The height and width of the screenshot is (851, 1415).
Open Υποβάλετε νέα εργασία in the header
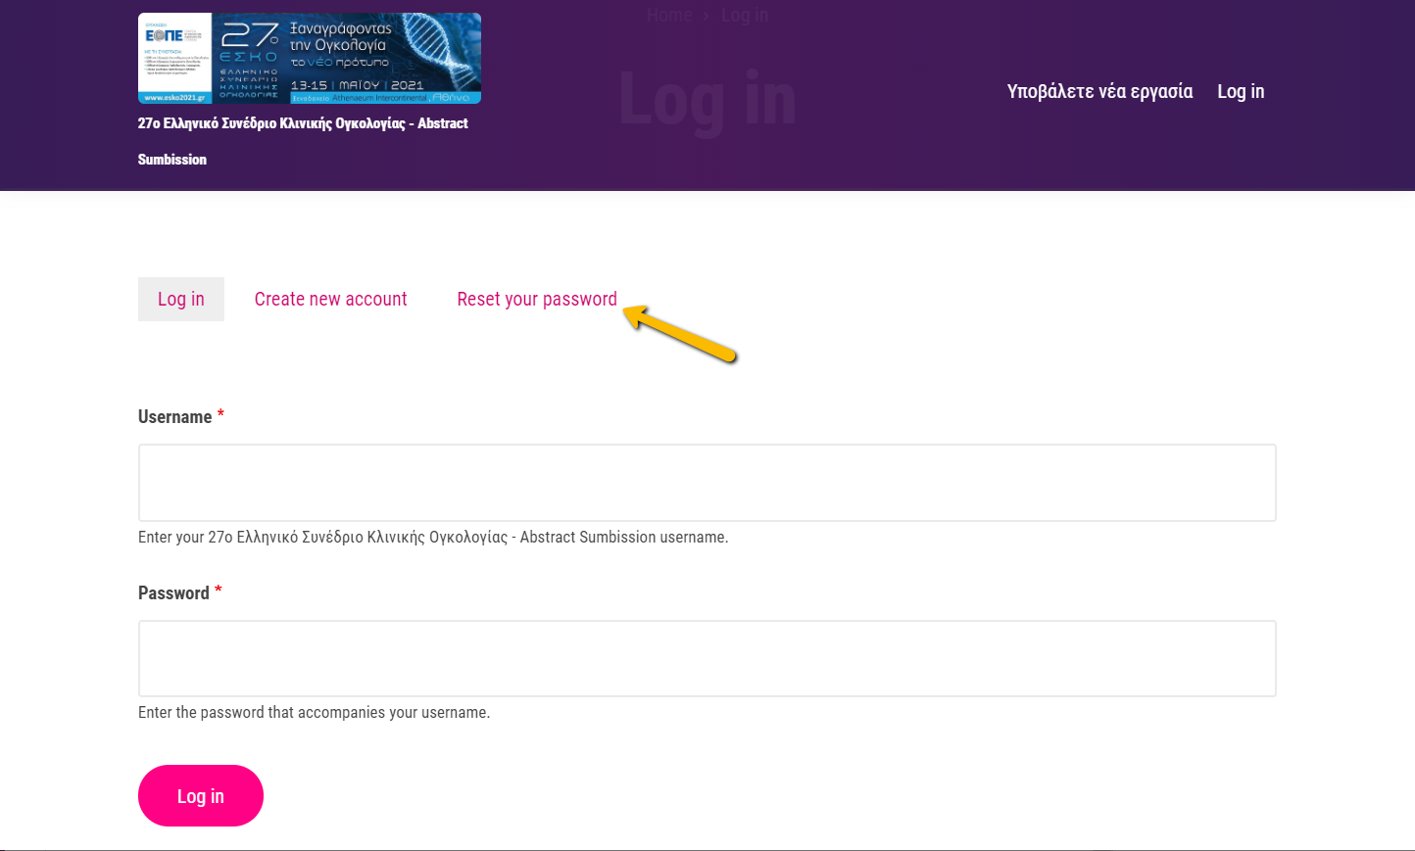[1099, 91]
